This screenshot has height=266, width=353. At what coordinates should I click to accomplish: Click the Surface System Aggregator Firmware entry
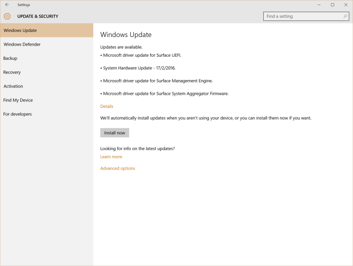click(x=164, y=94)
